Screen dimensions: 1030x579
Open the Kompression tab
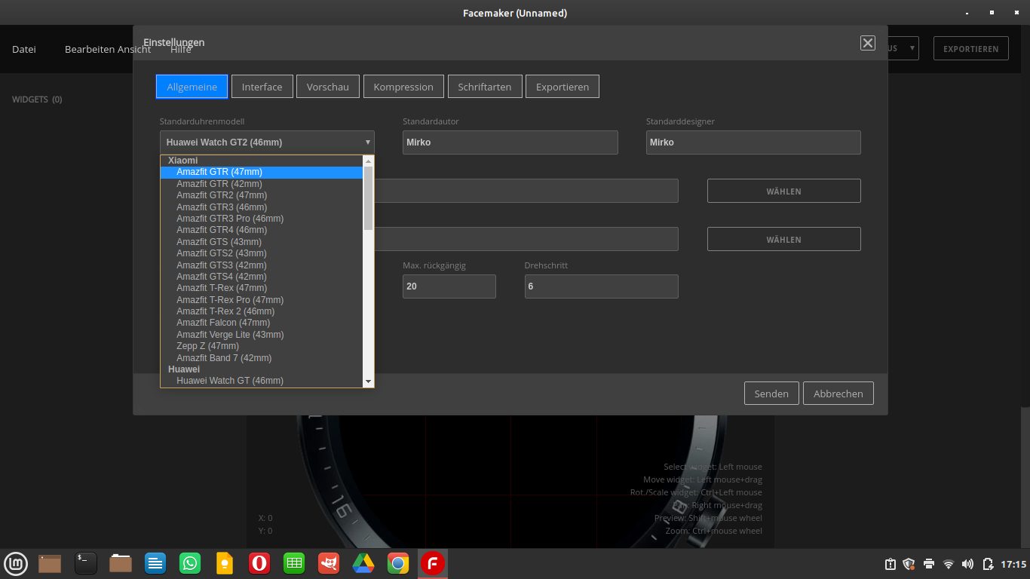403,87
